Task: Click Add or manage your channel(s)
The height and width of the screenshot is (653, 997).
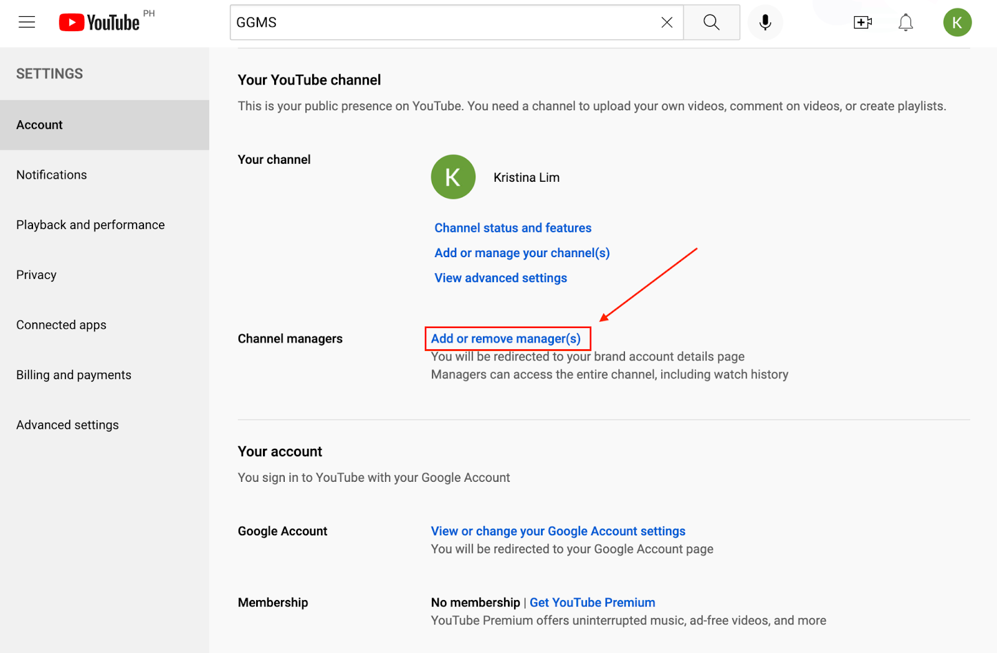Action: pos(522,253)
